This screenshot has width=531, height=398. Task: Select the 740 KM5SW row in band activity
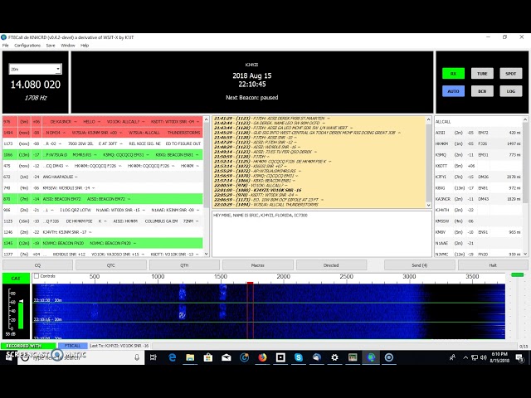pyautogui.click(x=103, y=188)
